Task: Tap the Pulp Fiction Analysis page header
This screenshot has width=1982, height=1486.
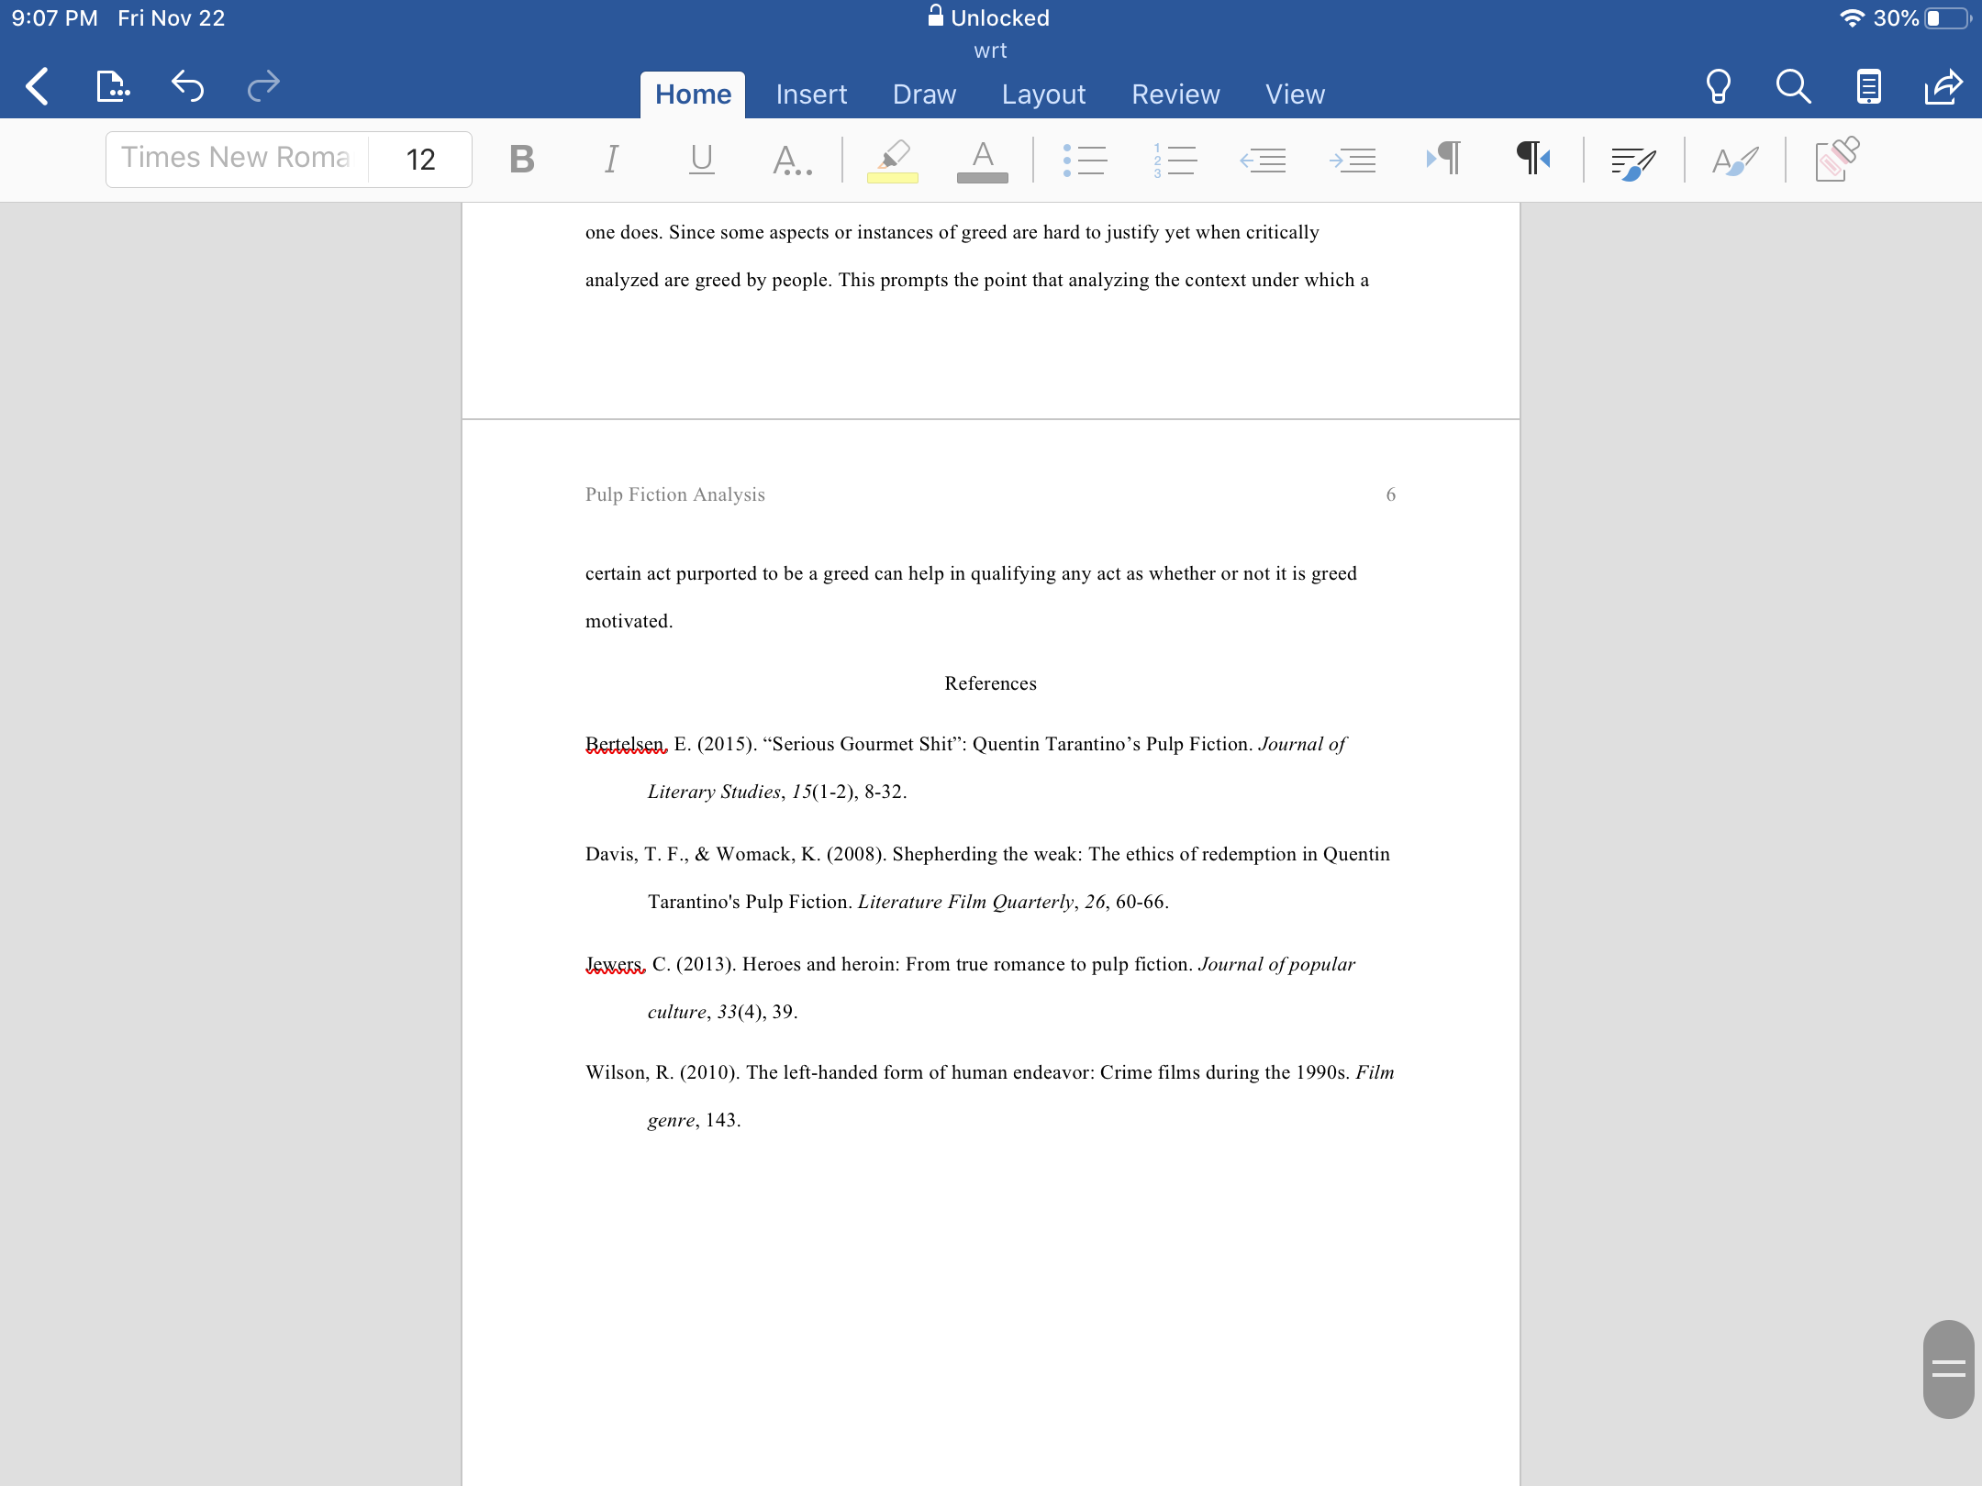Action: coord(674,494)
